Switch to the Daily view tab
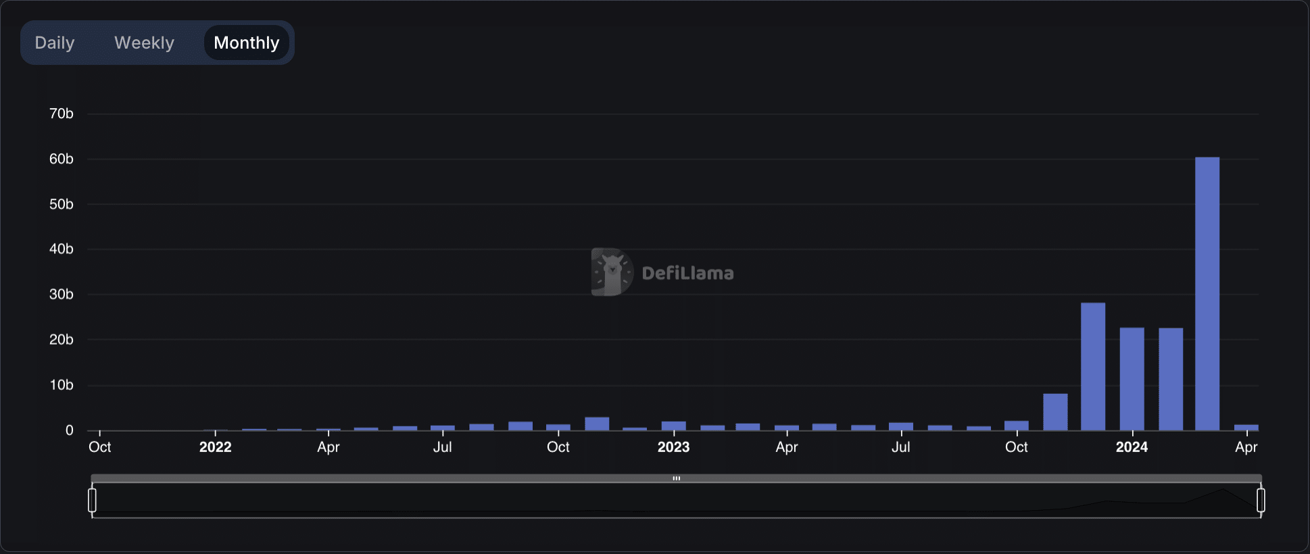Viewport: 1310px width, 554px height. tap(55, 43)
